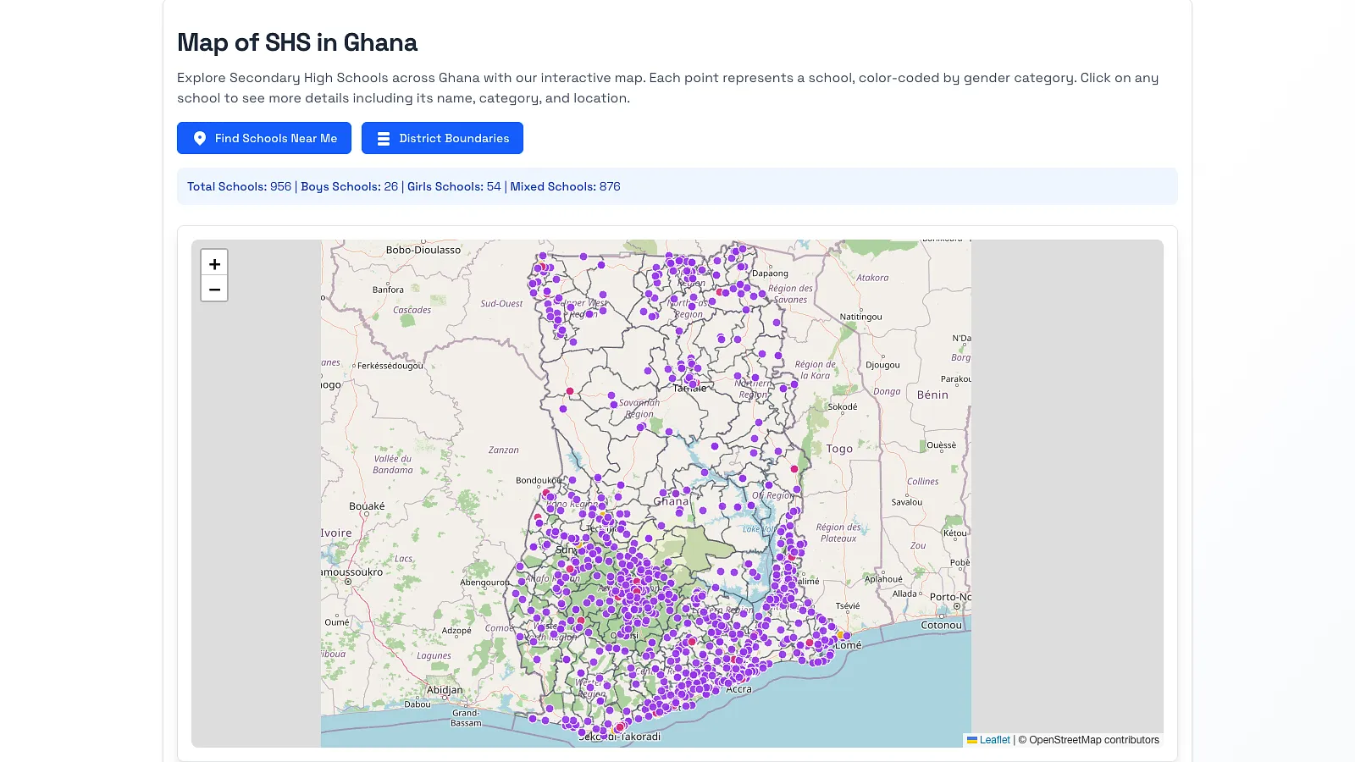The image size is (1355, 762).
Task: Click the Adzopé label on the map
Action: (456, 631)
